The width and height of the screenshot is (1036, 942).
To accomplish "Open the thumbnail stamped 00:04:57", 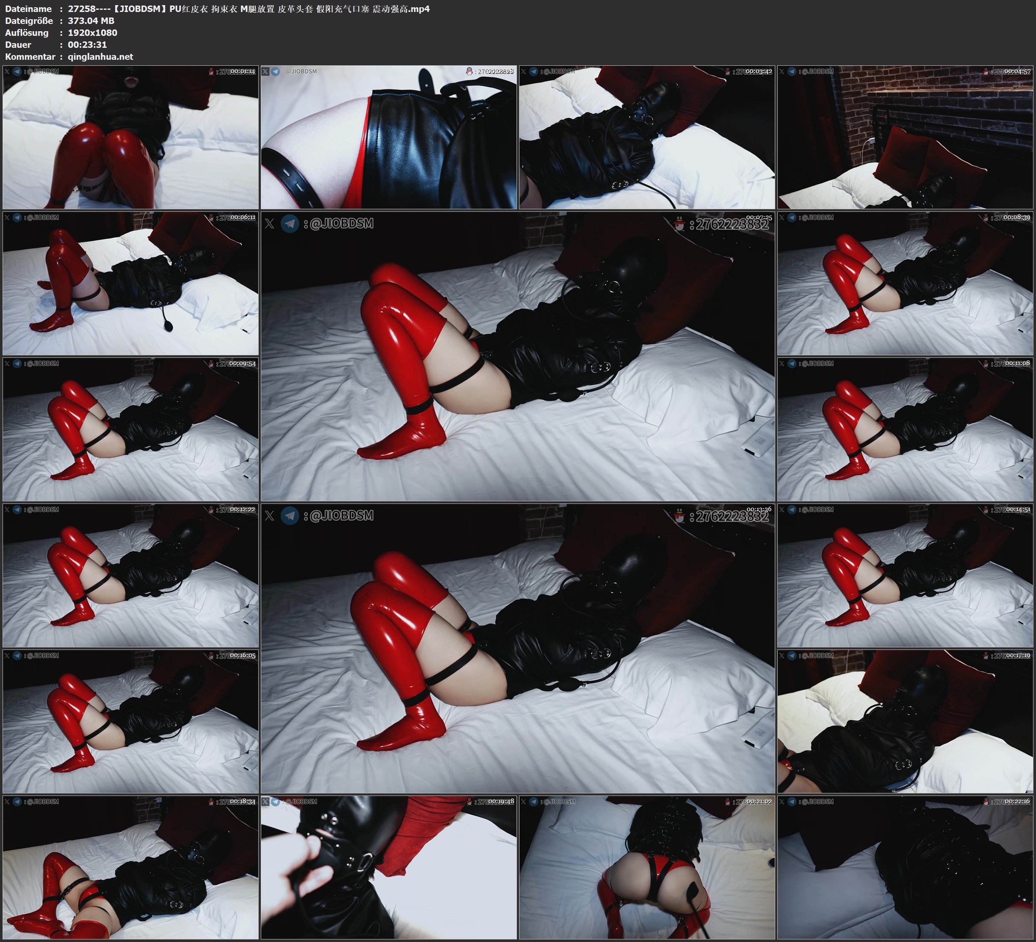I will tap(905, 137).
